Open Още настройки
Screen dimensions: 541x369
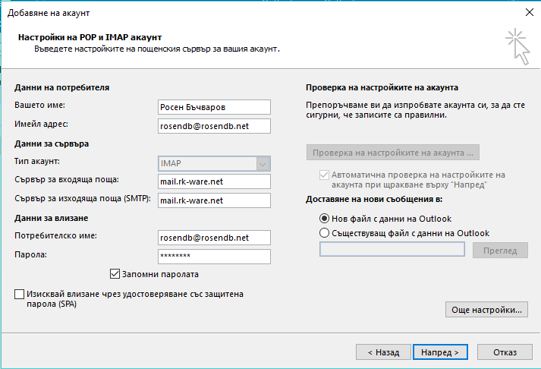point(486,310)
